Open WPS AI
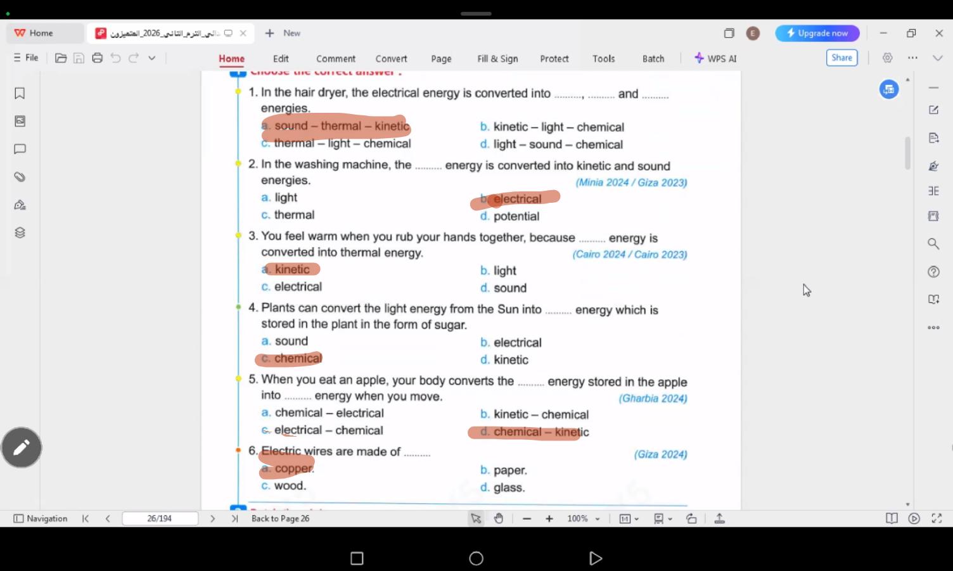The width and height of the screenshot is (953, 571). tap(715, 58)
